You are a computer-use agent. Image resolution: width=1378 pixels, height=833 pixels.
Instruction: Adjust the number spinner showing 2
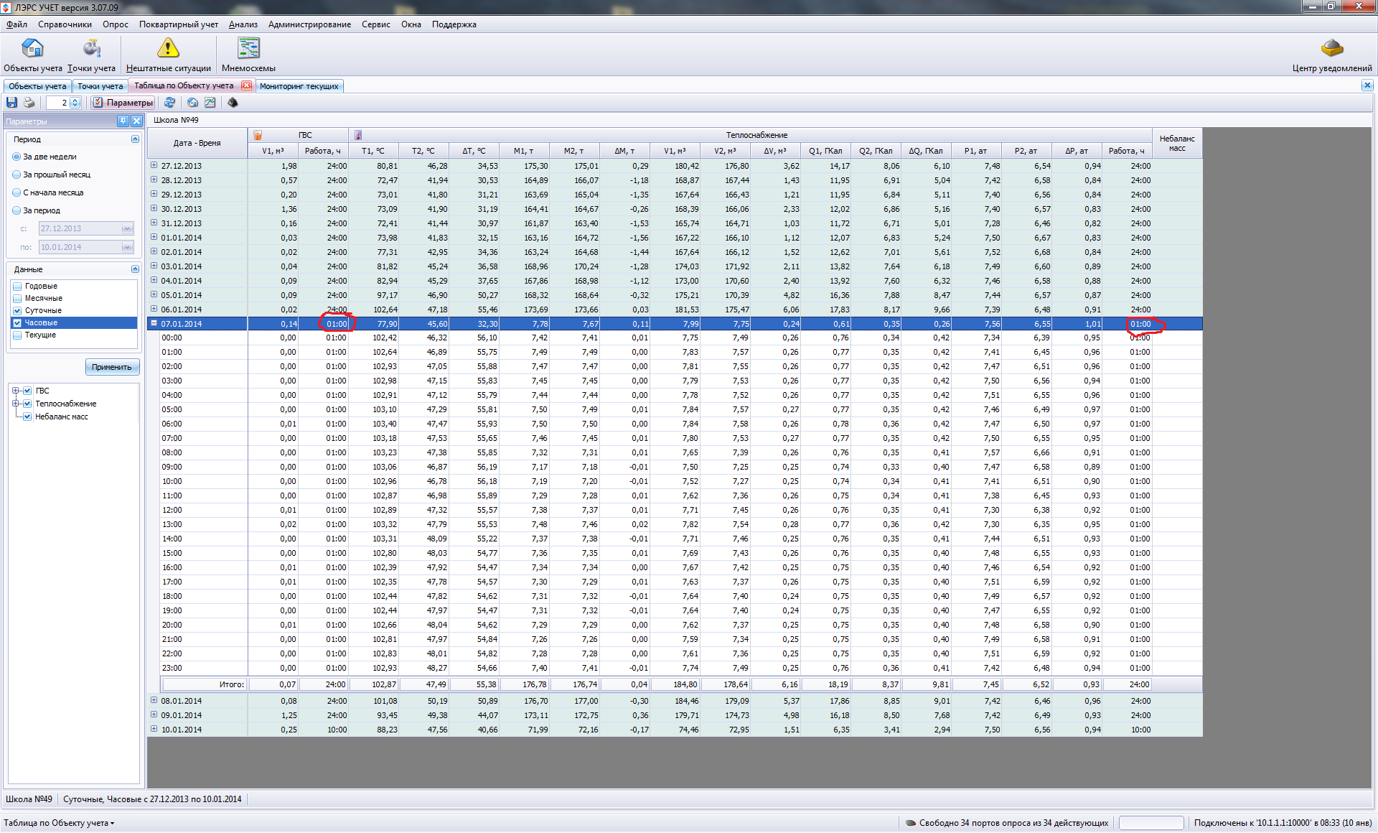click(x=75, y=103)
